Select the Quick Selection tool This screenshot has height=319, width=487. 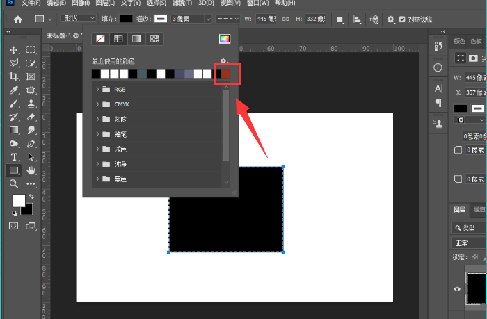[x=31, y=63]
